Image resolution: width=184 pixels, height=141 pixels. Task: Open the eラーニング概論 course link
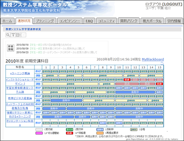coord(20,73)
